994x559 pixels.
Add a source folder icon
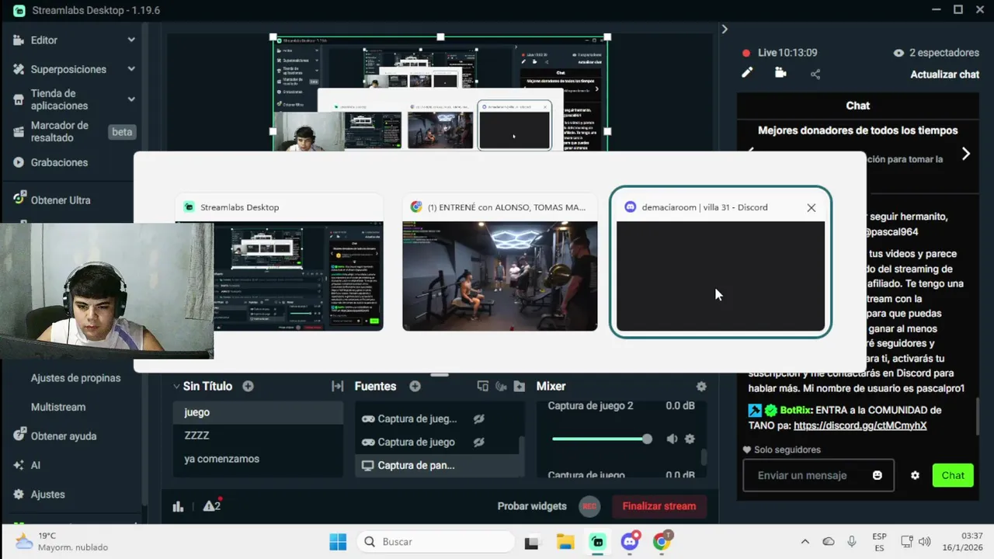[519, 386]
